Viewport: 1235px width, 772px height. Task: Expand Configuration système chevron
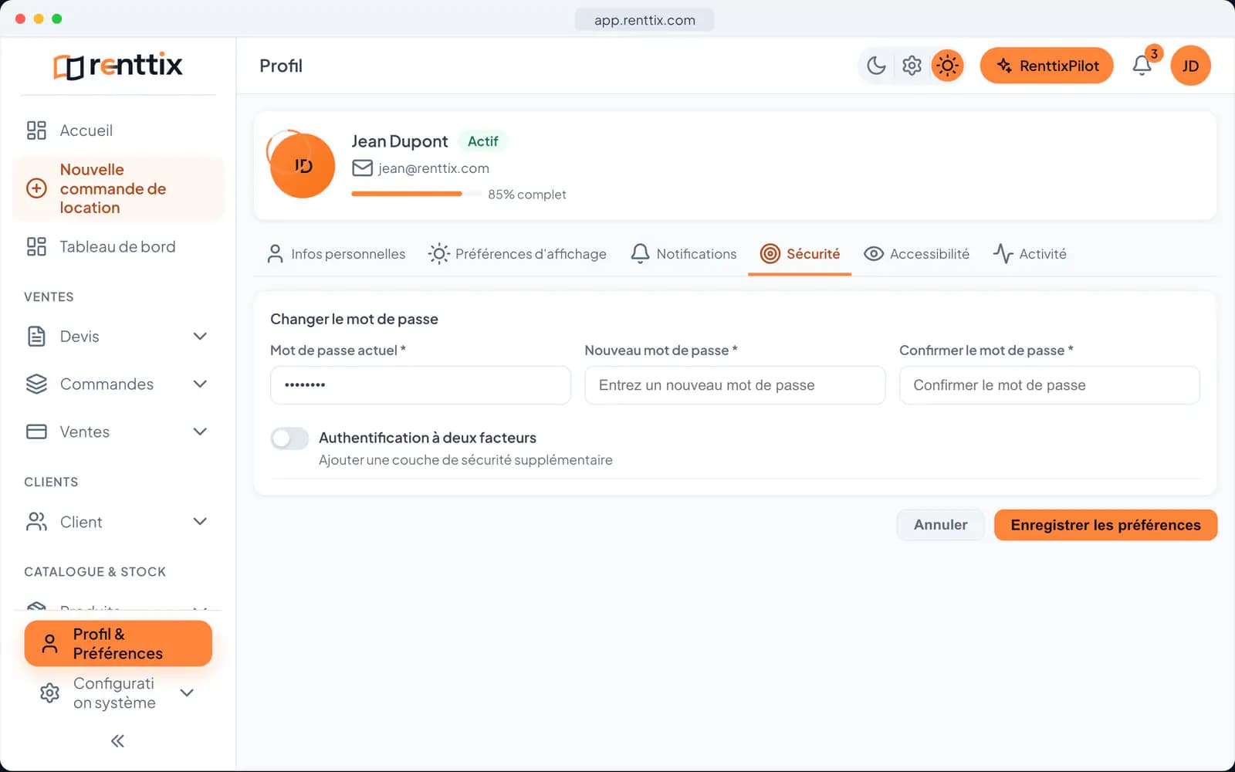(187, 692)
